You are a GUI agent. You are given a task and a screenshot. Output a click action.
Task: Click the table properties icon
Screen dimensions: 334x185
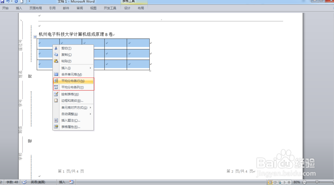click(56, 127)
